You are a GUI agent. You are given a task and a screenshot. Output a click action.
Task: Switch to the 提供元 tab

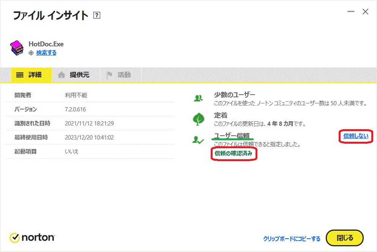click(x=76, y=75)
